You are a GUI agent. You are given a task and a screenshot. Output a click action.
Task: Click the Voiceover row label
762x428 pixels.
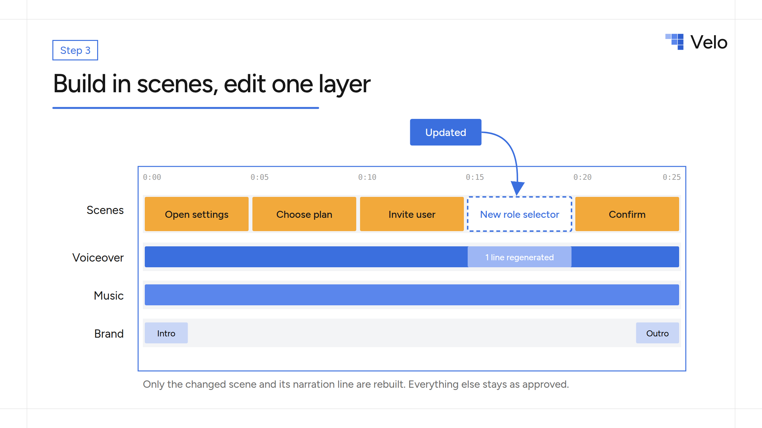point(98,257)
